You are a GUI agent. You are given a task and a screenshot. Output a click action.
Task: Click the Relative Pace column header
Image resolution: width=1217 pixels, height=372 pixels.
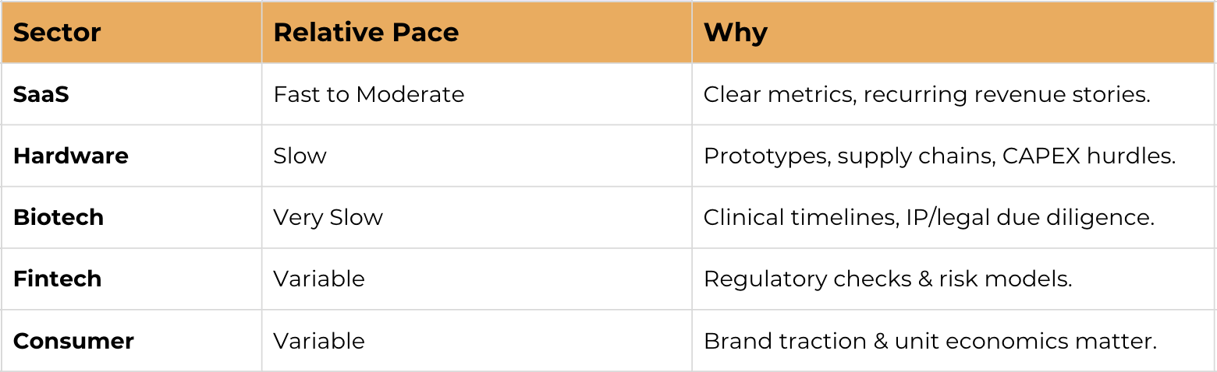point(477,32)
